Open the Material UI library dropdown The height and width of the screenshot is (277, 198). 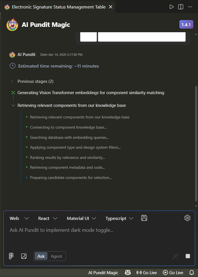coord(81,218)
